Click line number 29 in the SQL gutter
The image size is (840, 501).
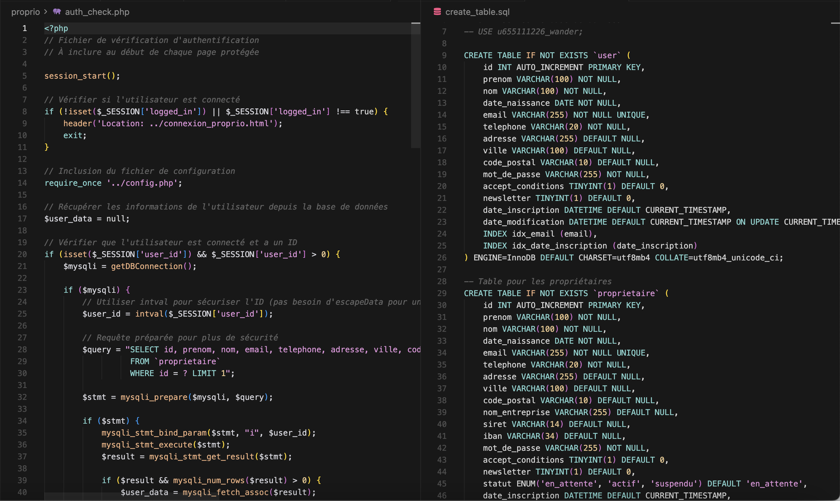tap(441, 293)
